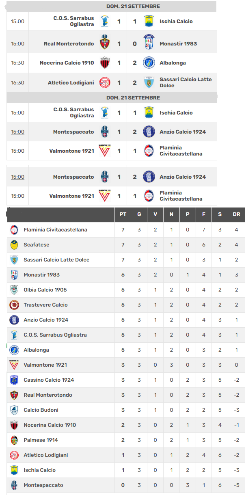Click the Scafatese crest in the standings
The height and width of the screenshot is (495, 246).
pyautogui.click(x=14, y=245)
